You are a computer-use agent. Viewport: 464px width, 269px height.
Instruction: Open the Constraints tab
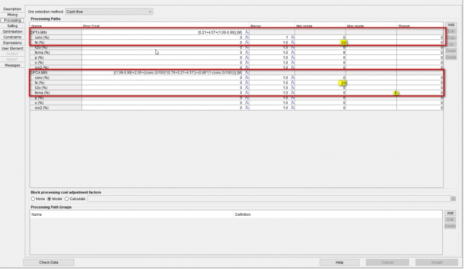click(x=13, y=37)
